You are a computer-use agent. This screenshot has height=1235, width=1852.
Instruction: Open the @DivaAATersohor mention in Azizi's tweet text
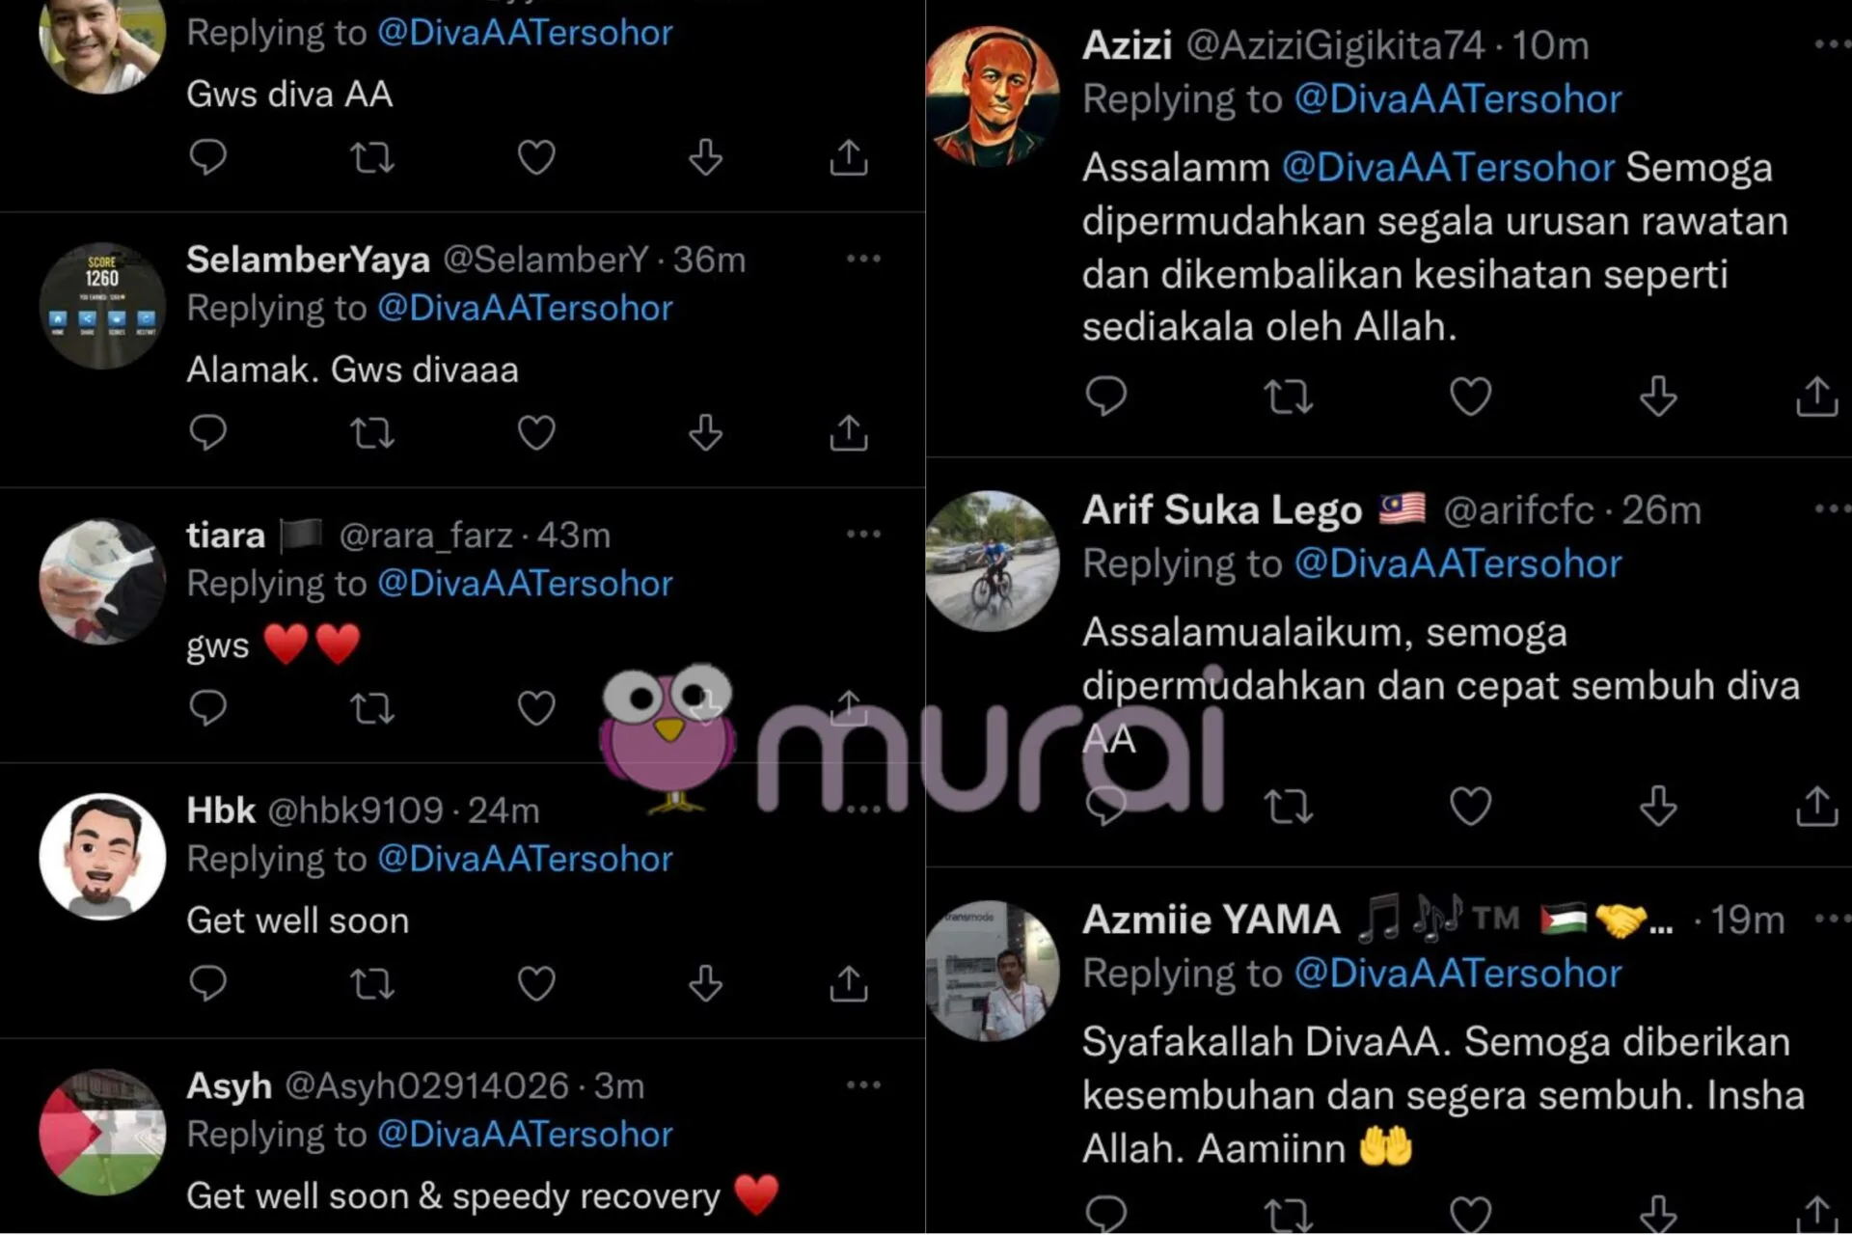coord(1448,168)
